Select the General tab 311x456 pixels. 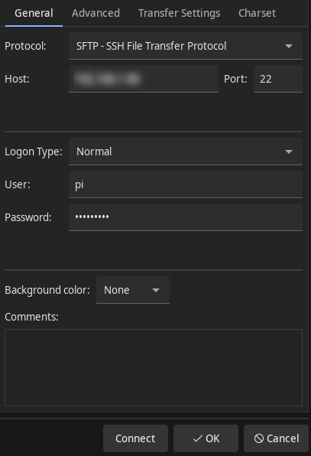[34, 13]
